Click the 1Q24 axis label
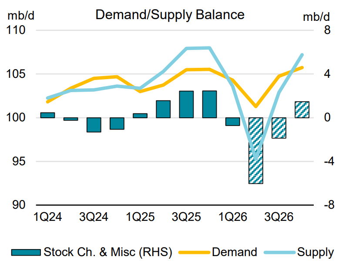Screen dimensions: 349x270 47,217
